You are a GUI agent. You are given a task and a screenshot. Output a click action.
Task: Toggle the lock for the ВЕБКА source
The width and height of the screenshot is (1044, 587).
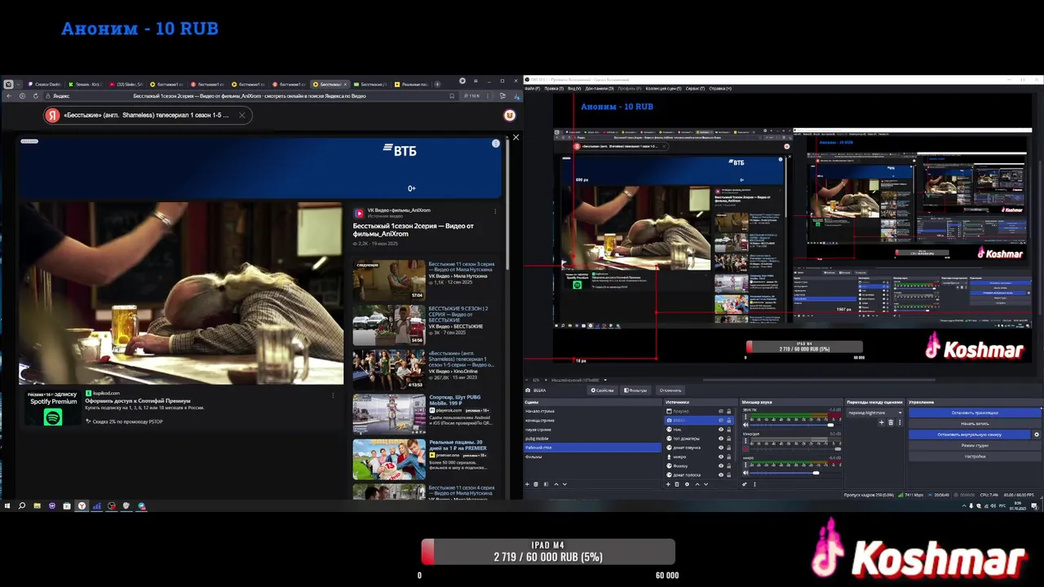(729, 421)
